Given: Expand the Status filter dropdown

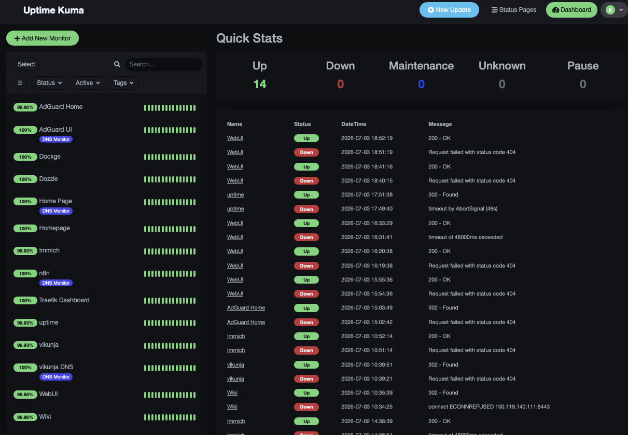Looking at the screenshot, I should click(x=49, y=83).
